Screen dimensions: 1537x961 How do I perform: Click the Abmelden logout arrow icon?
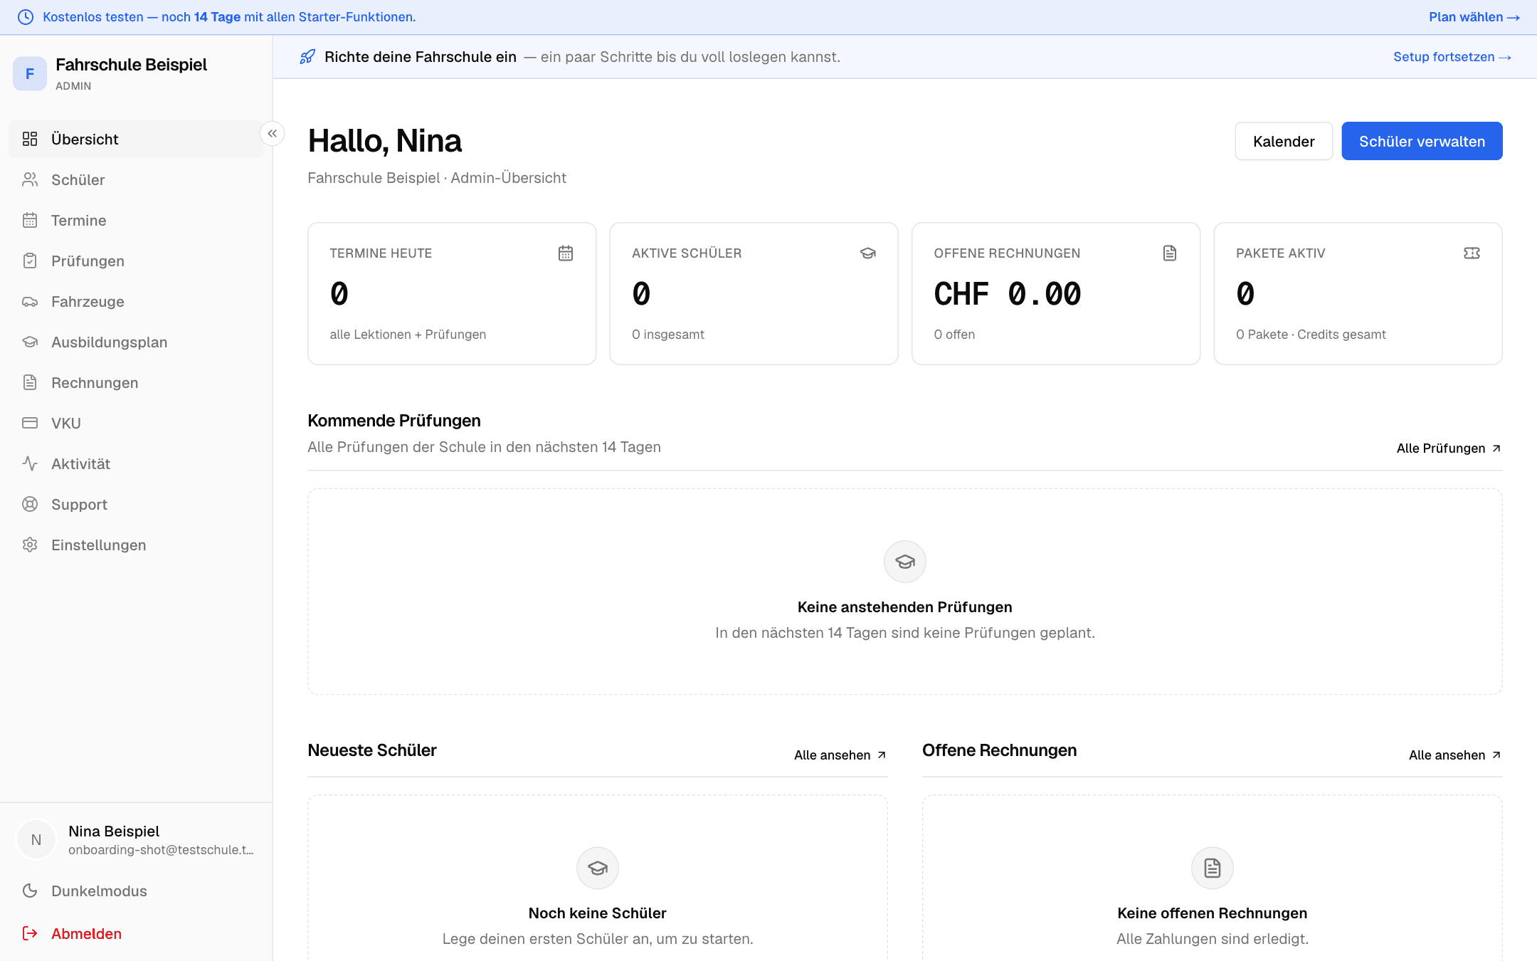pos(30,933)
